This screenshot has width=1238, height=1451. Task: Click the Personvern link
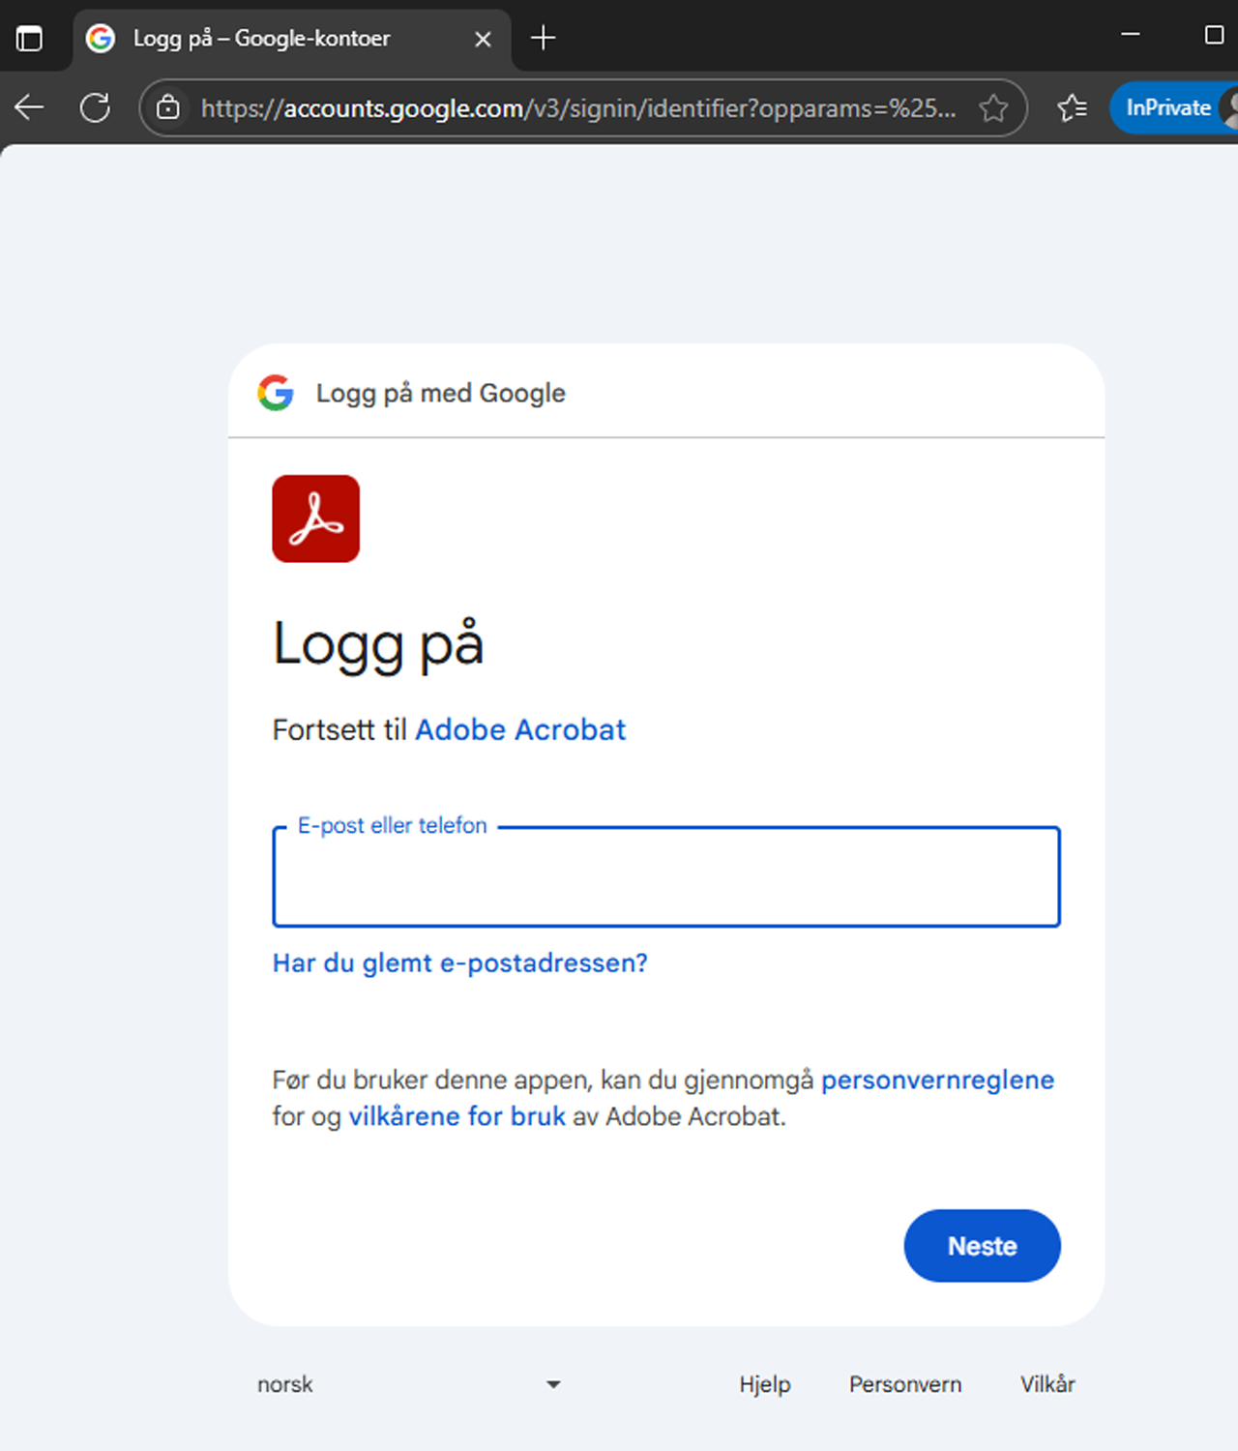pyautogui.click(x=904, y=1384)
